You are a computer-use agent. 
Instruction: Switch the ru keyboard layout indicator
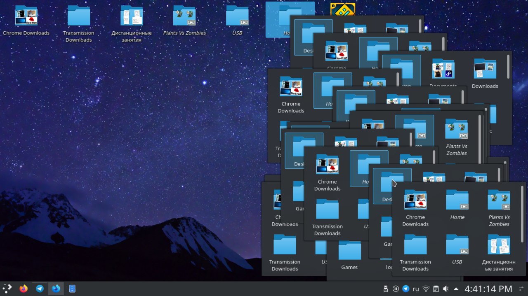pyautogui.click(x=416, y=289)
